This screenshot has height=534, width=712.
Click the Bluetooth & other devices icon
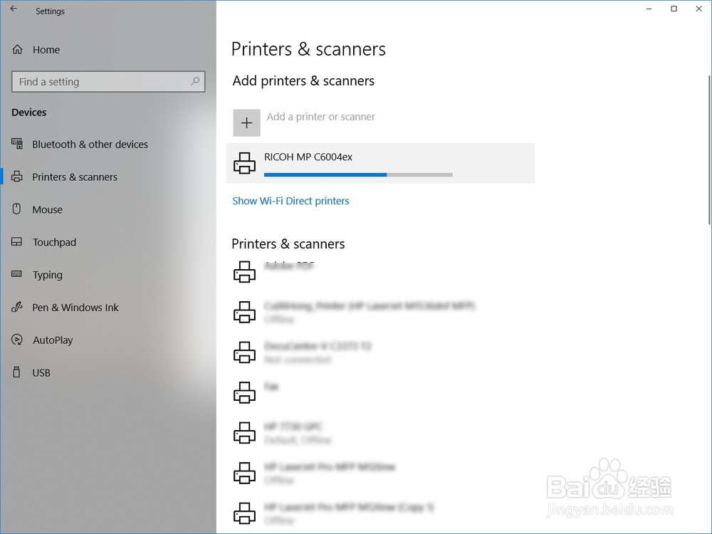coord(17,144)
